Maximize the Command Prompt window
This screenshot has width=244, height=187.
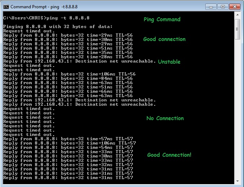click(223, 7)
